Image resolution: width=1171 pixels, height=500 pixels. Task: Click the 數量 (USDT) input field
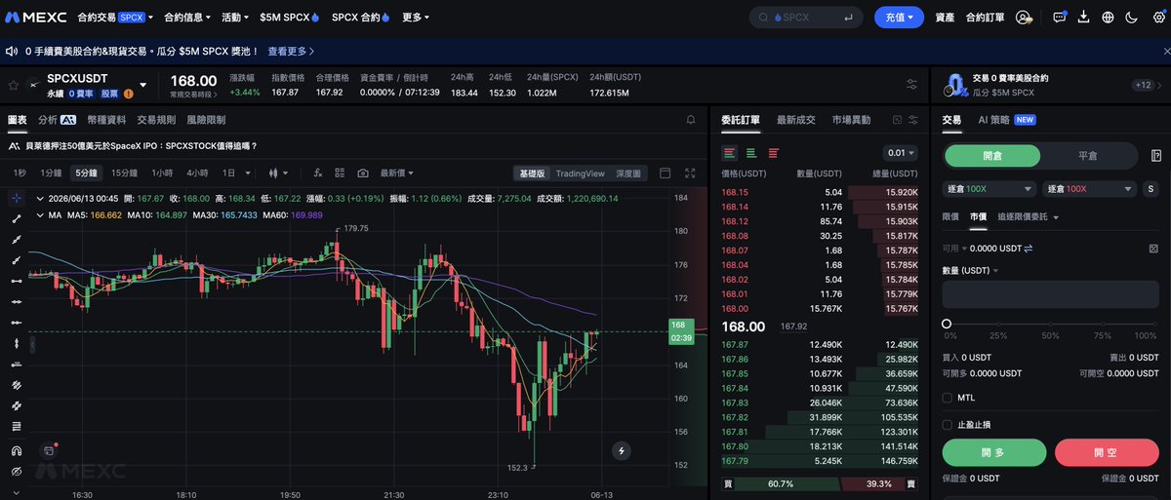coord(1050,294)
